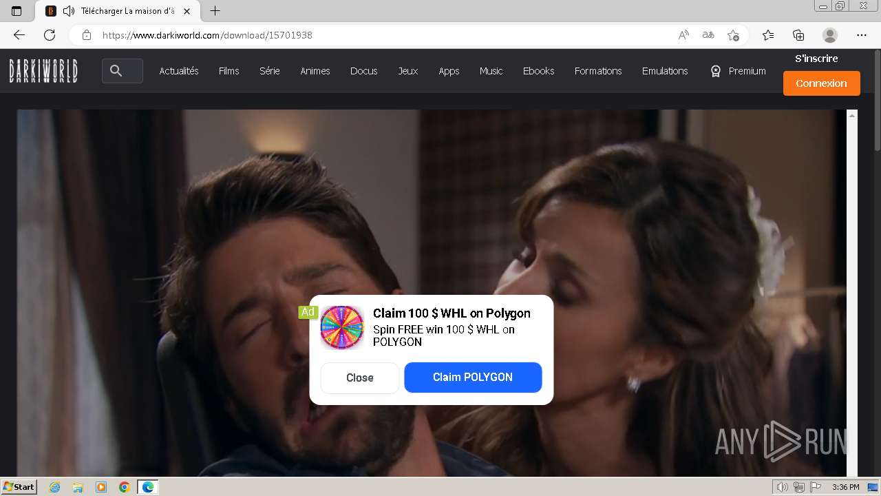Open the Formations section
The image size is (881, 496).
tap(598, 71)
